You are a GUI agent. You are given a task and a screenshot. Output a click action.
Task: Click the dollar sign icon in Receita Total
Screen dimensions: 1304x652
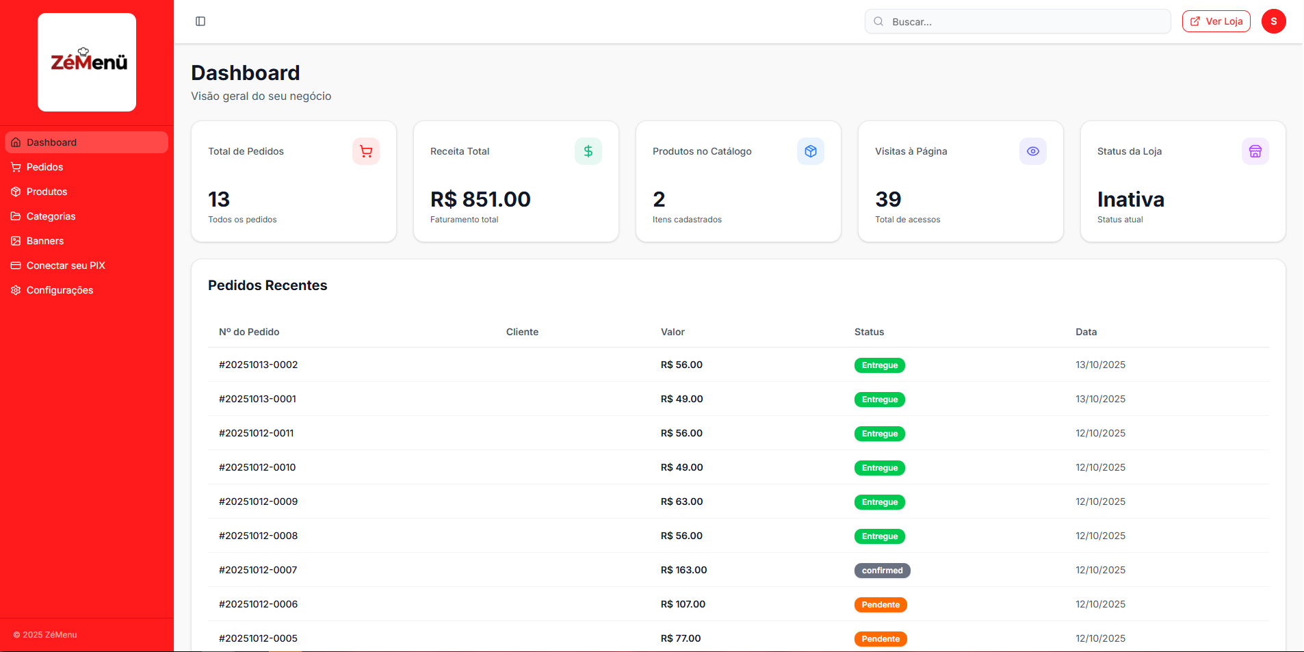(588, 151)
